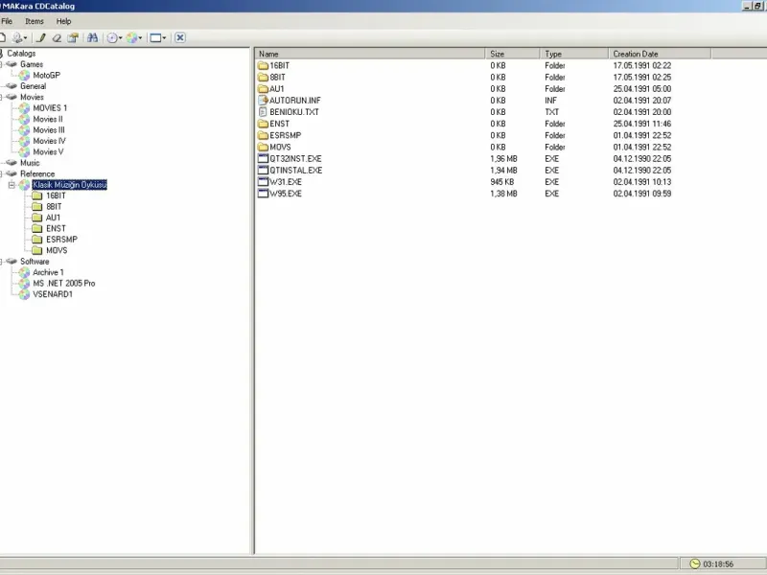Select the W31.EXE file
The width and height of the screenshot is (767, 575).
(286, 182)
